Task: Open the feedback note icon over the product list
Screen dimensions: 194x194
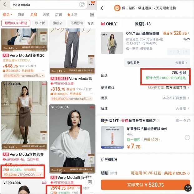Action: (90, 182)
